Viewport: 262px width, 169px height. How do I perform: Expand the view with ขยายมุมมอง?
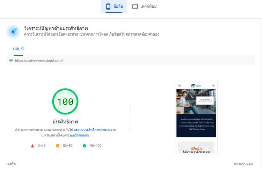pyautogui.click(x=243, y=164)
